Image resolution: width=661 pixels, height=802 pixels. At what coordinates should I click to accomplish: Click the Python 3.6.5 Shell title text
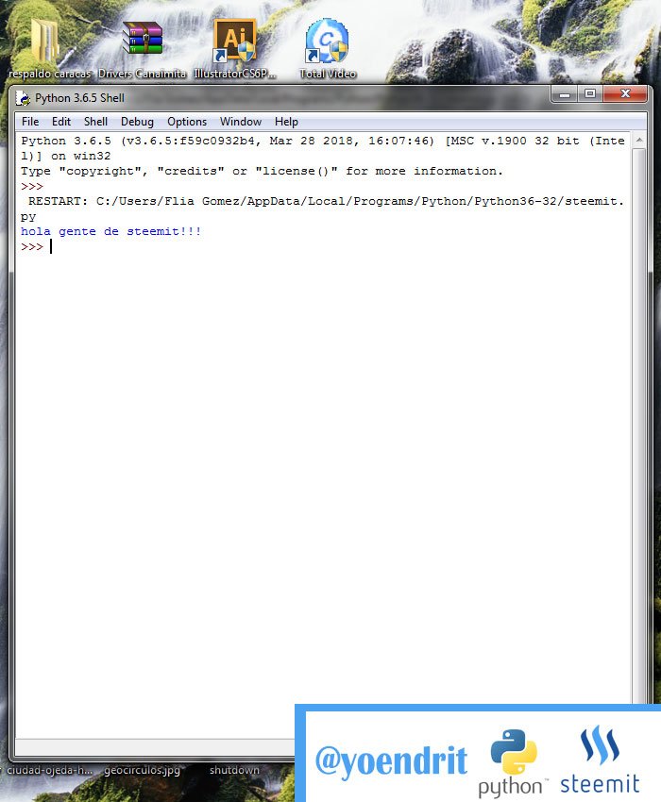click(79, 98)
